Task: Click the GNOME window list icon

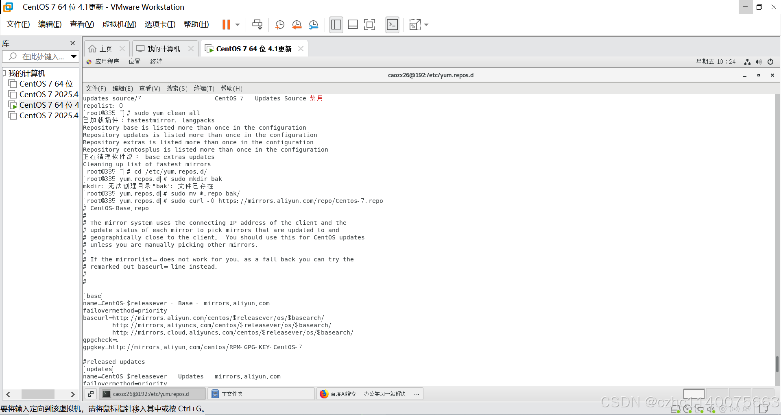Action: click(91, 393)
